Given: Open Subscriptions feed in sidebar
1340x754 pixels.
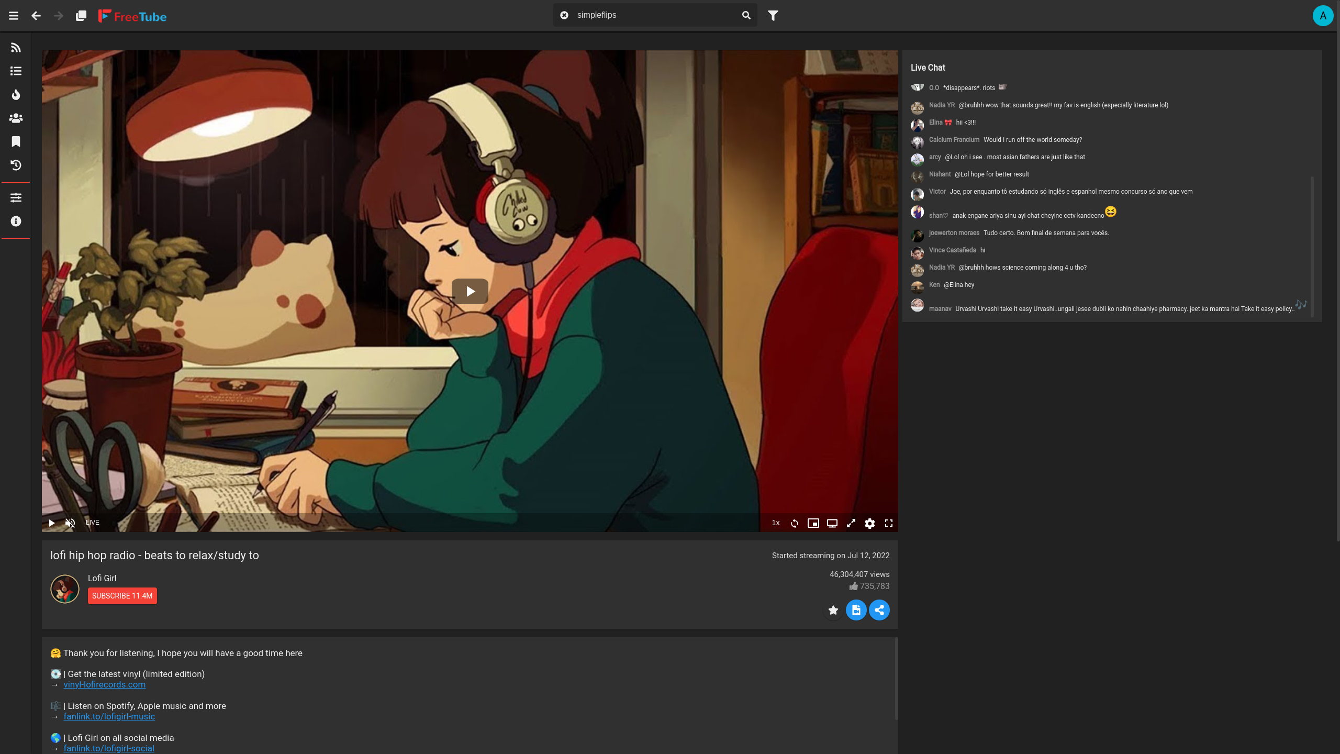Looking at the screenshot, I should [x=16, y=48].
